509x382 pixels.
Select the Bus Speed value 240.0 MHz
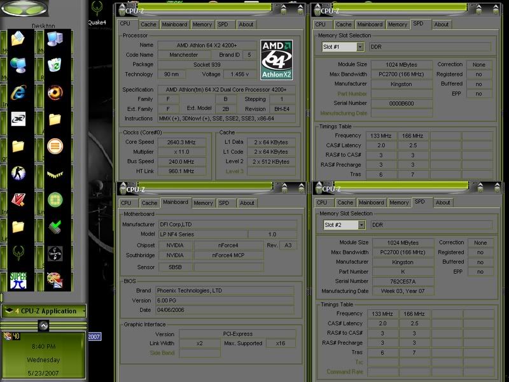181,162
